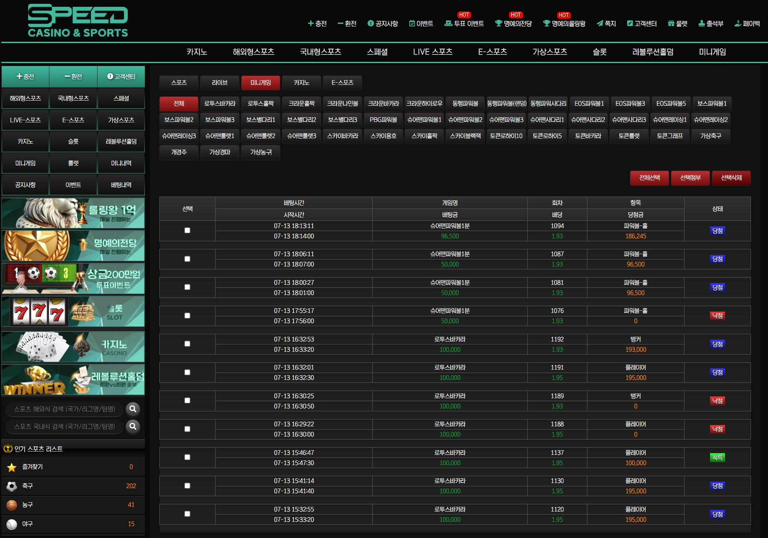Open the 롤링왕 1억 banner

(x=73, y=213)
